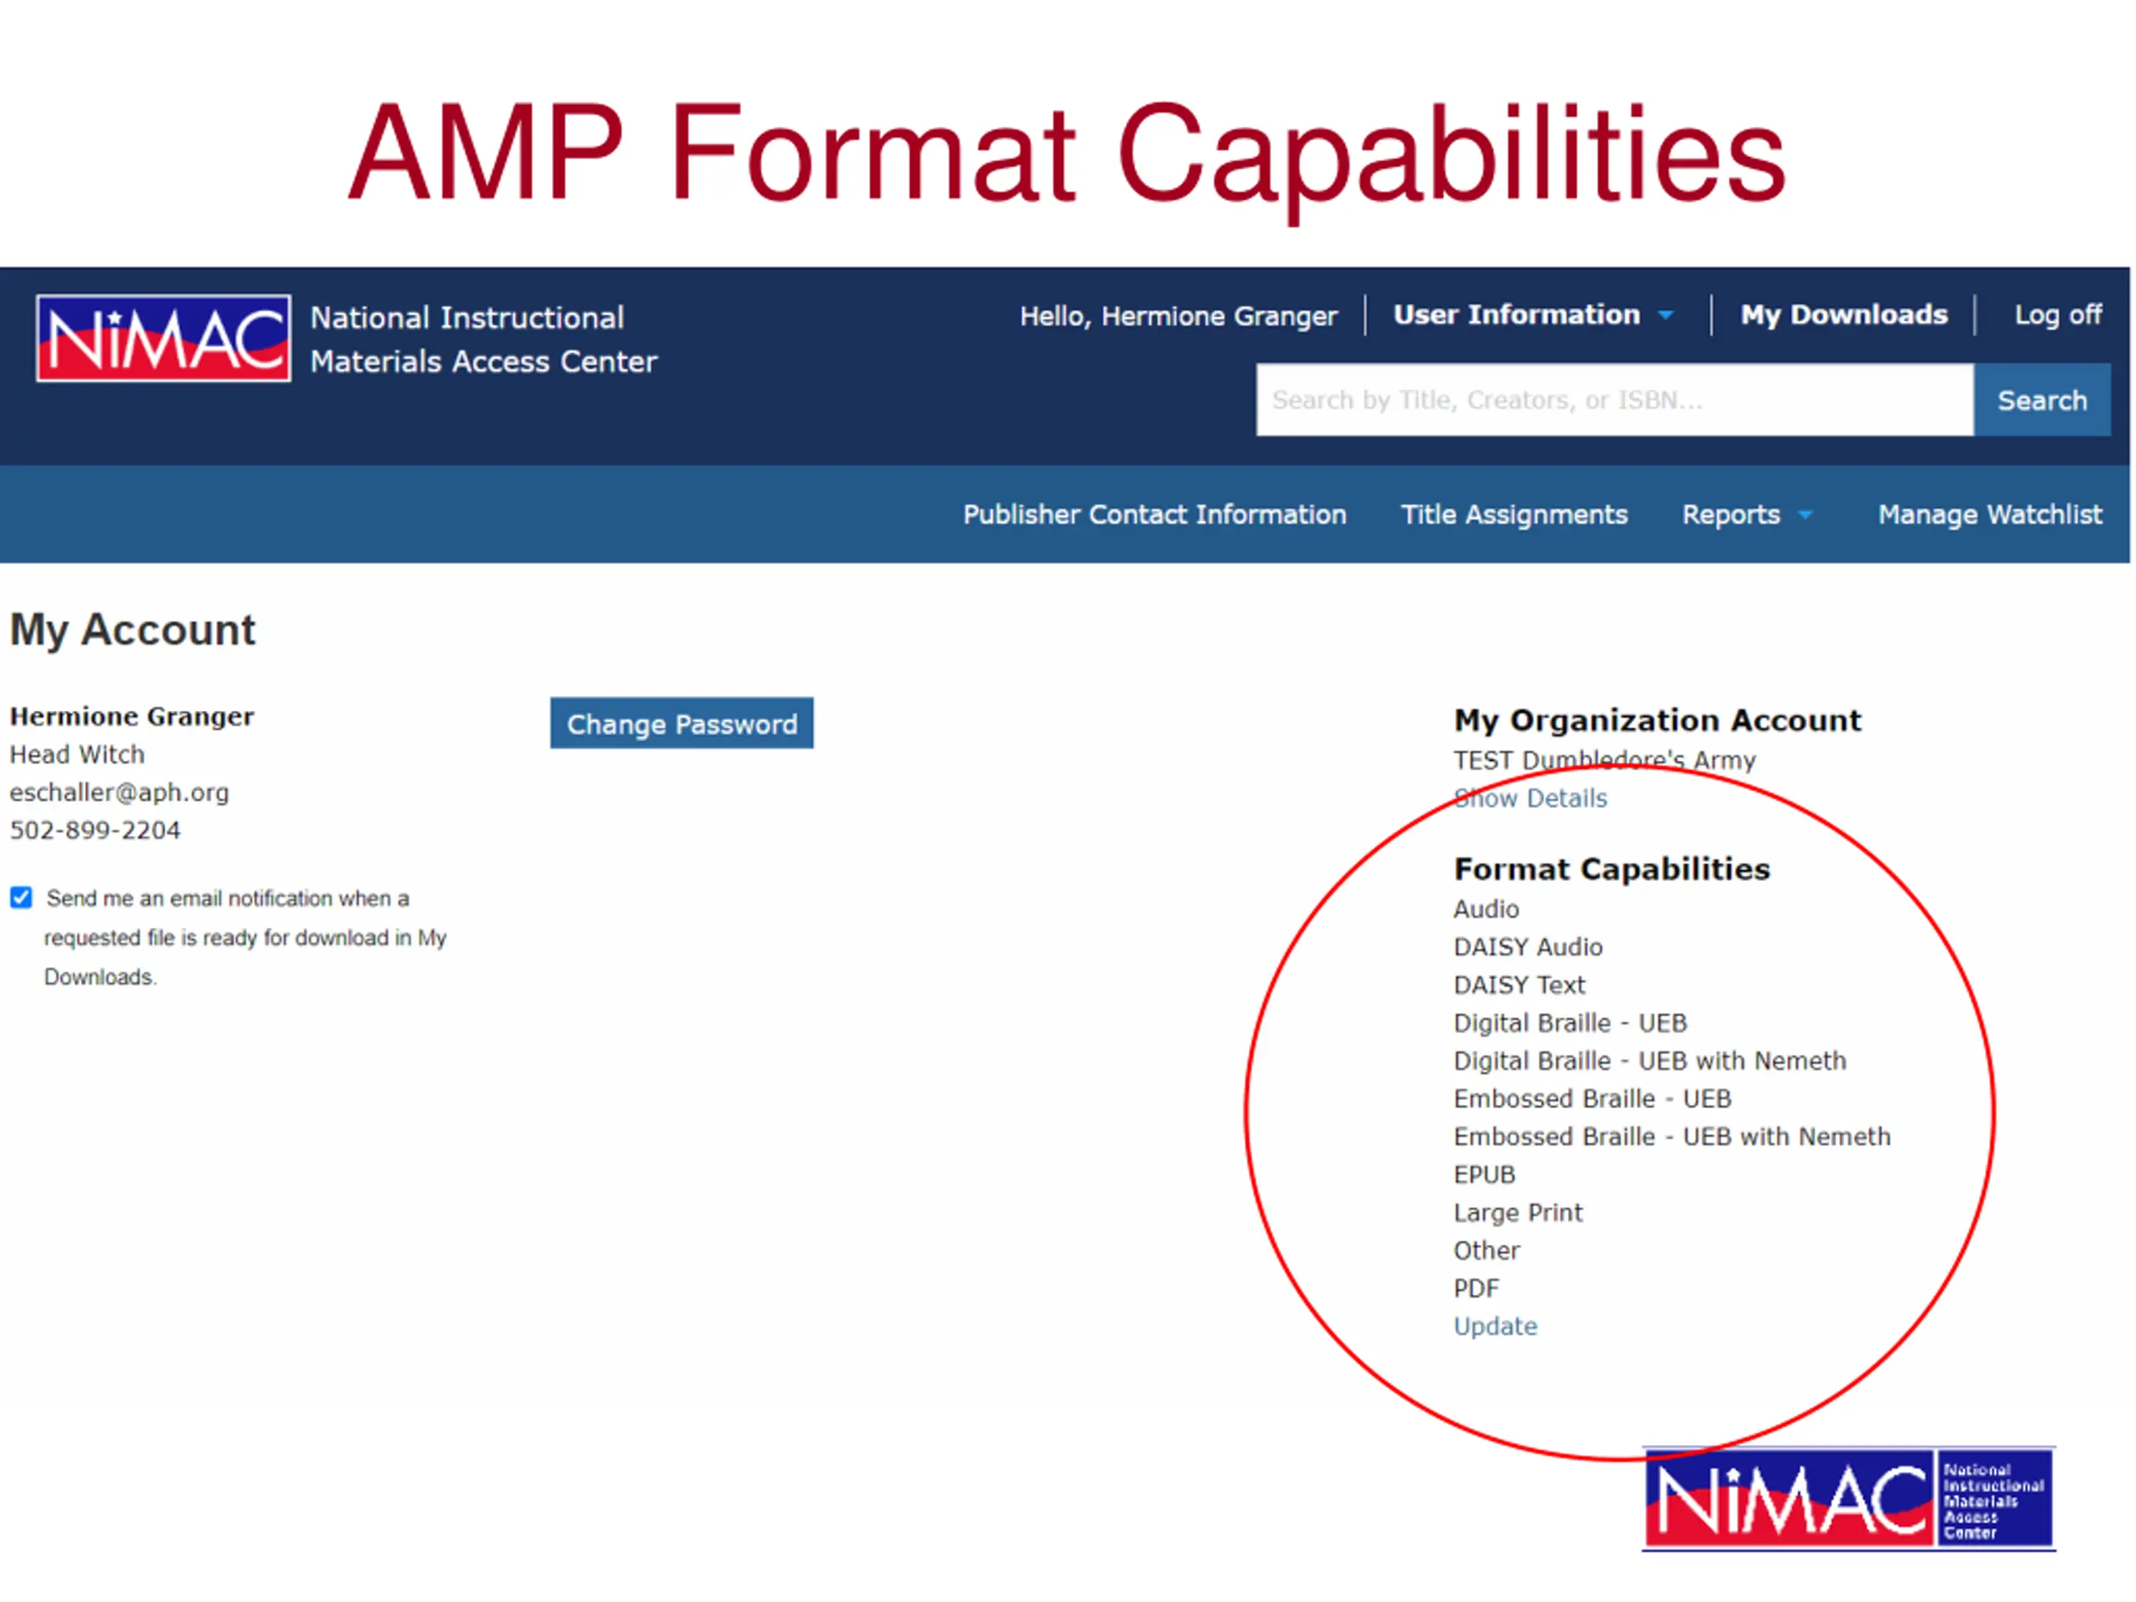Click the Change Password button
This screenshot has width=2136, height=1602.
682,723
